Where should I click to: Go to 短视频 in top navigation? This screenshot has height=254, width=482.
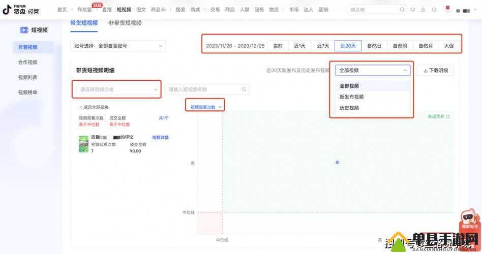pyautogui.click(x=124, y=10)
